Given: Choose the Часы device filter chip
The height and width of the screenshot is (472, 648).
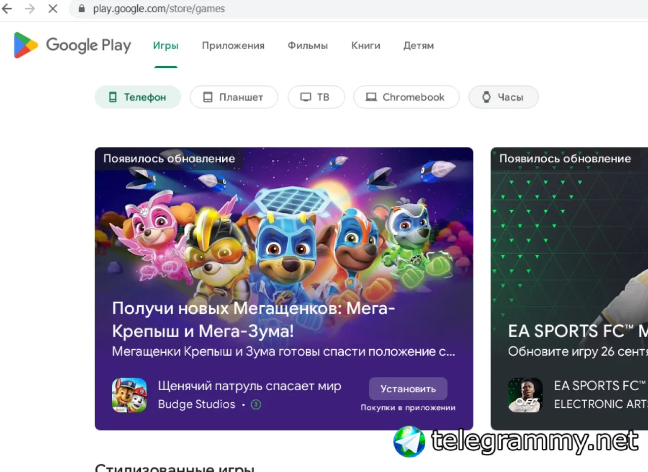Looking at the screenshot, I should 504,97.
